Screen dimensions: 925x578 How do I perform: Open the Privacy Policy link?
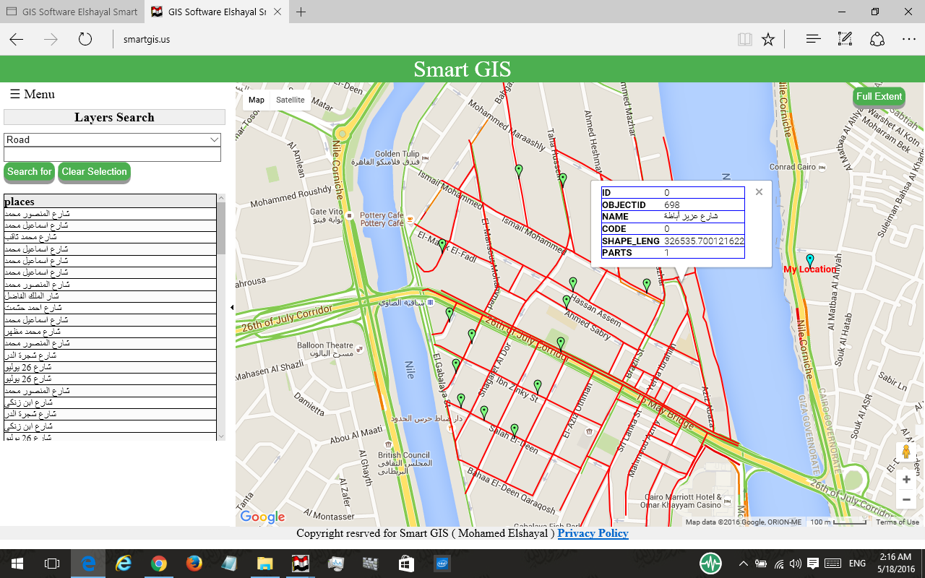click(593, 533)
